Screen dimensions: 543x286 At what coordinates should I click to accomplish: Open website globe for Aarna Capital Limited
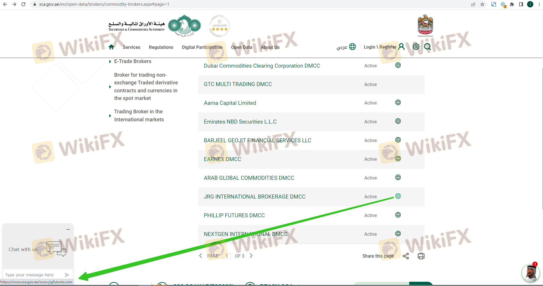pos(398,103)
